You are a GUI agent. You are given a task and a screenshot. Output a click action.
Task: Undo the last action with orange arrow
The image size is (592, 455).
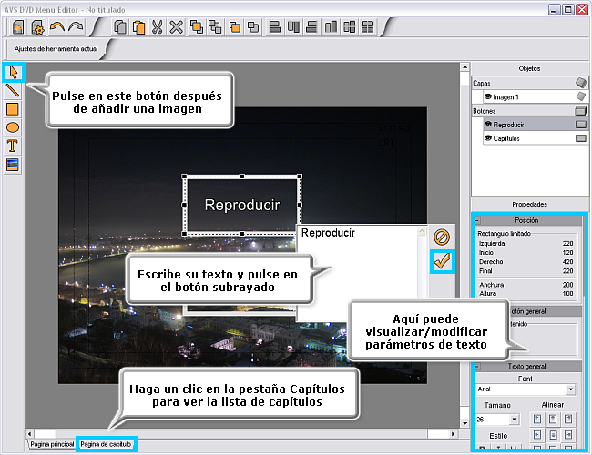(57, 26)
